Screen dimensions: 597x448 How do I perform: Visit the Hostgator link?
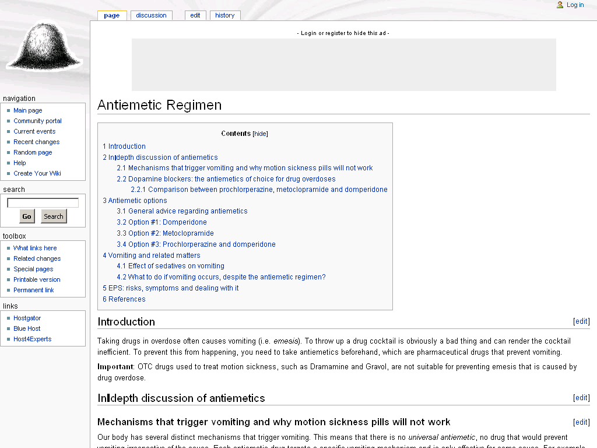pyautogui.click(x=27, y=318)
